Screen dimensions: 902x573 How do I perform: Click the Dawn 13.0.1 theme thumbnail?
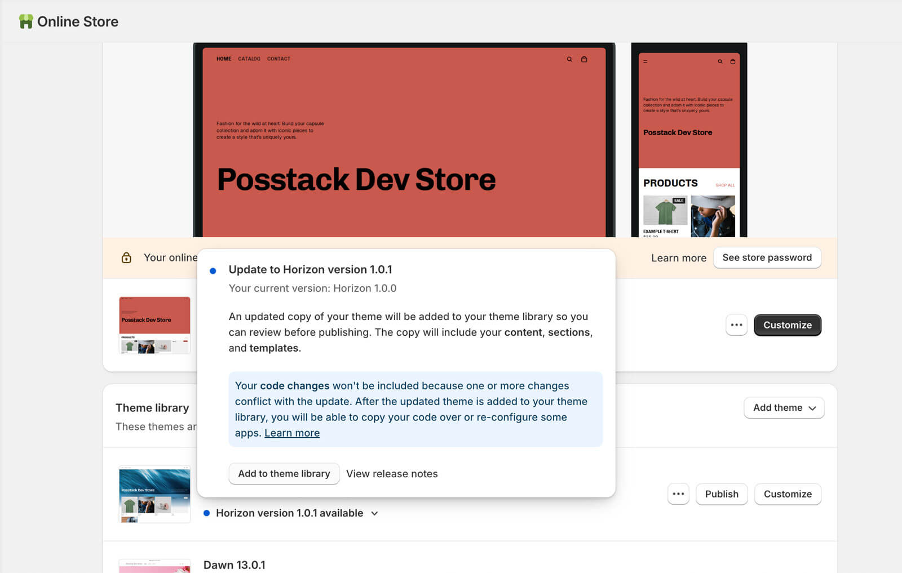coord(154,566)
